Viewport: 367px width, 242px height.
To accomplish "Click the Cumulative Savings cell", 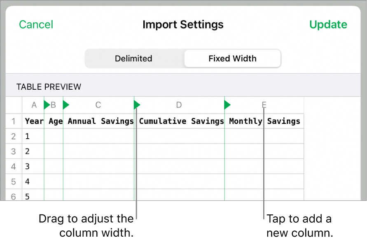I will 181,121.
